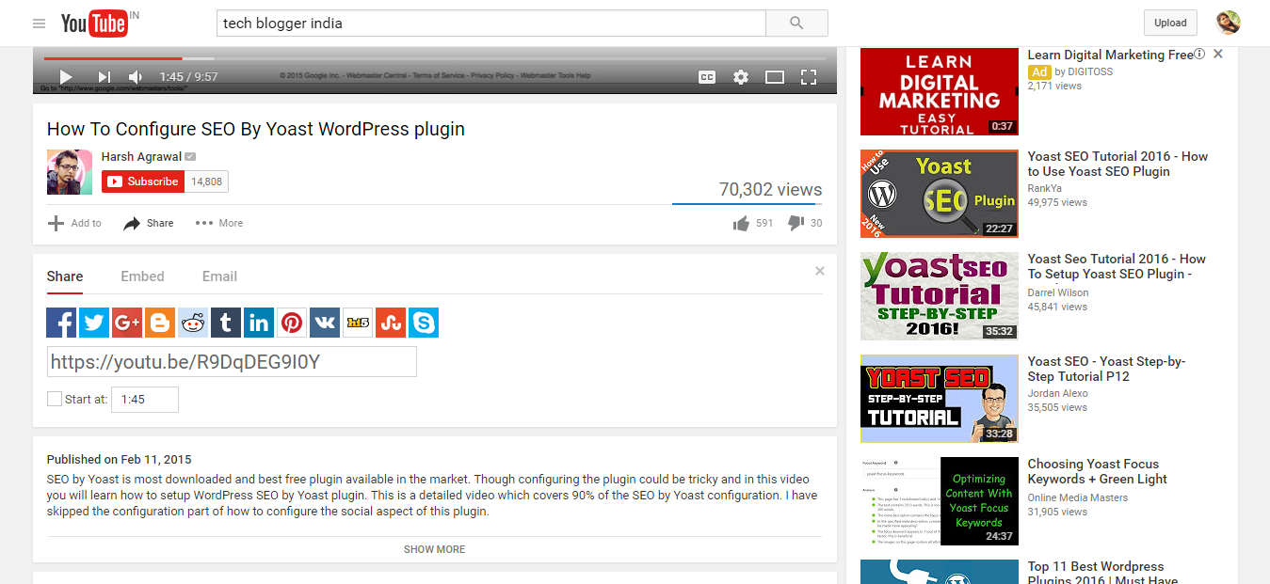Viewport: 1270px width, 584px height.
Task: Share the video on Google+
Action: pyautogui.click(x=127, y=323)
